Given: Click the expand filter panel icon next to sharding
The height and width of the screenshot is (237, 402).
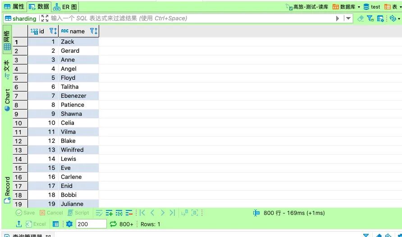Looking at the screenshot, I should coord(44,18).
